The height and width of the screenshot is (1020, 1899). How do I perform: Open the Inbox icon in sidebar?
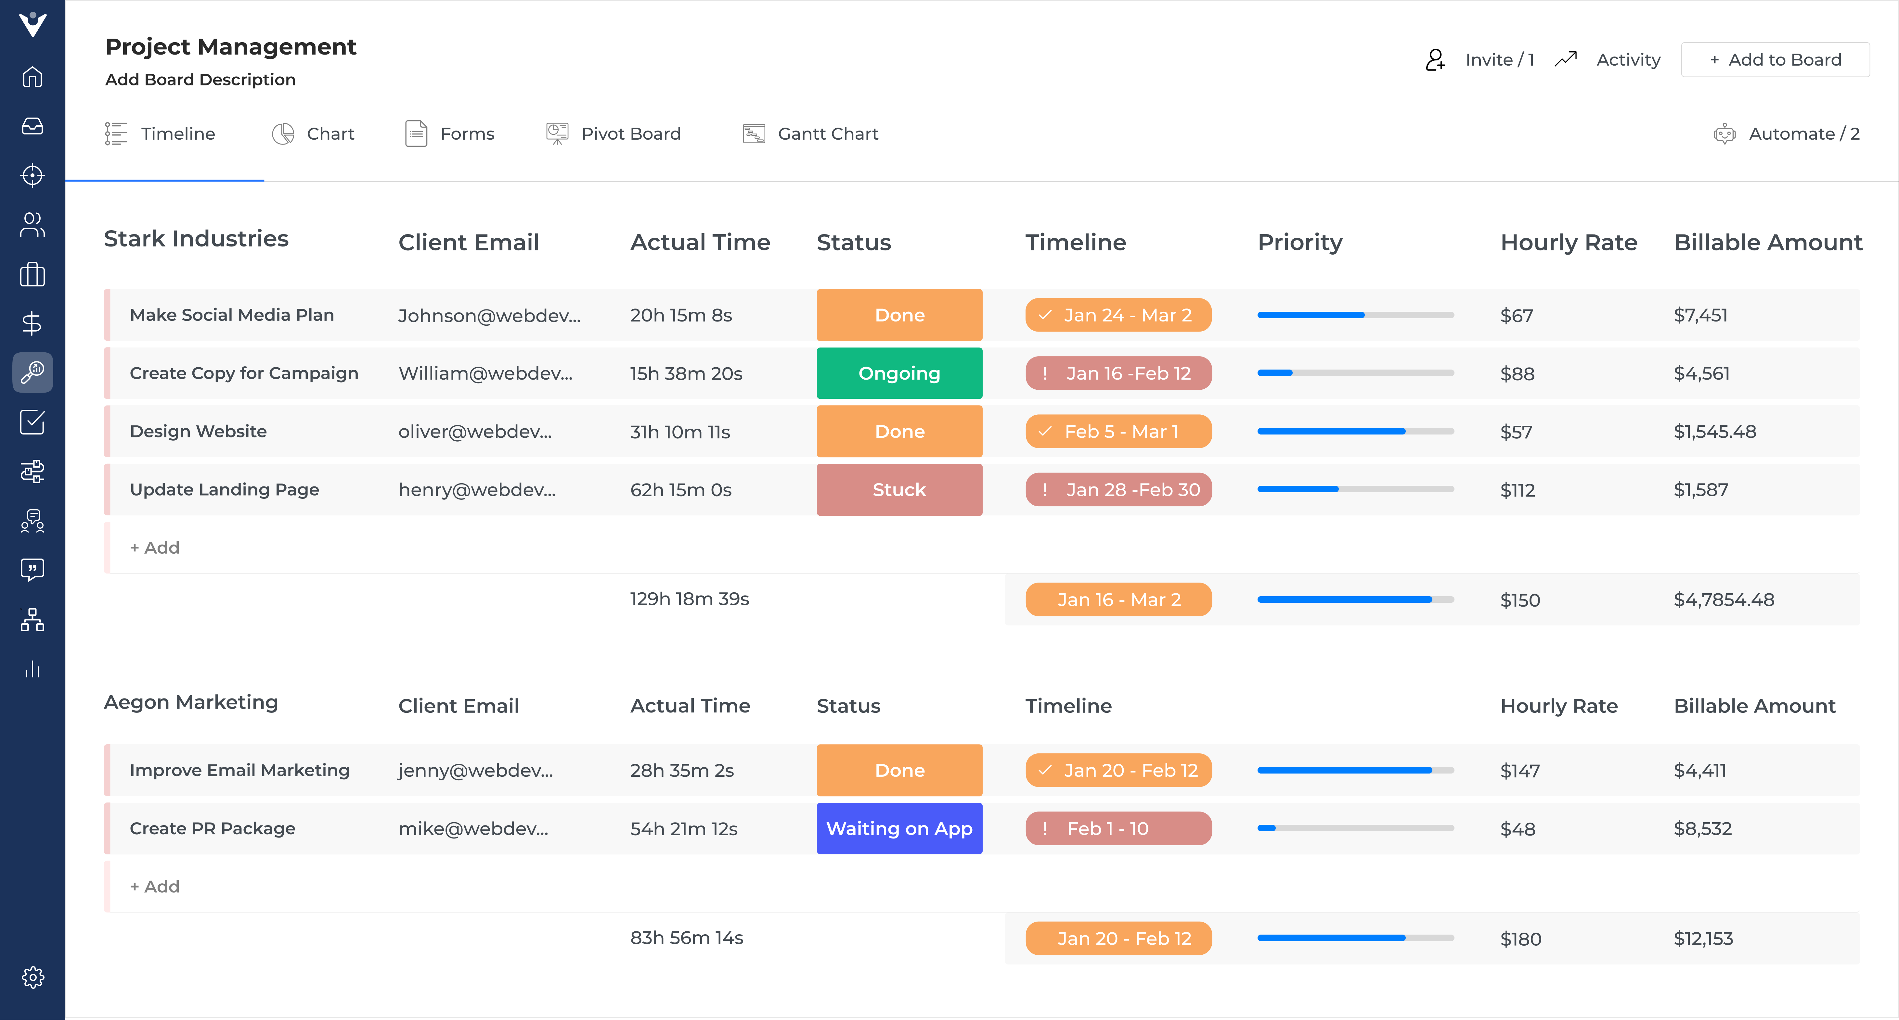tap(32, 126)
